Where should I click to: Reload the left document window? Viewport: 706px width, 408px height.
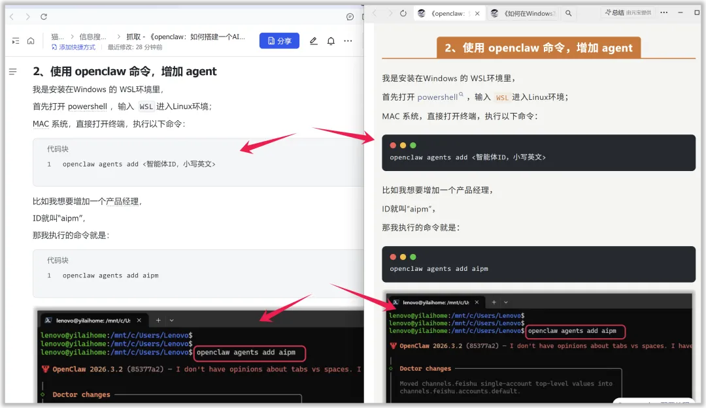(44, 16)
